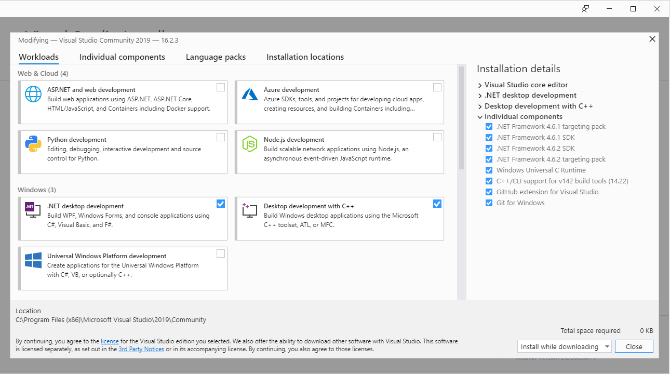The width and height of the screenshot is (670, 374).
Task: Click the Total space required label
Action: (x=591, y=331)
